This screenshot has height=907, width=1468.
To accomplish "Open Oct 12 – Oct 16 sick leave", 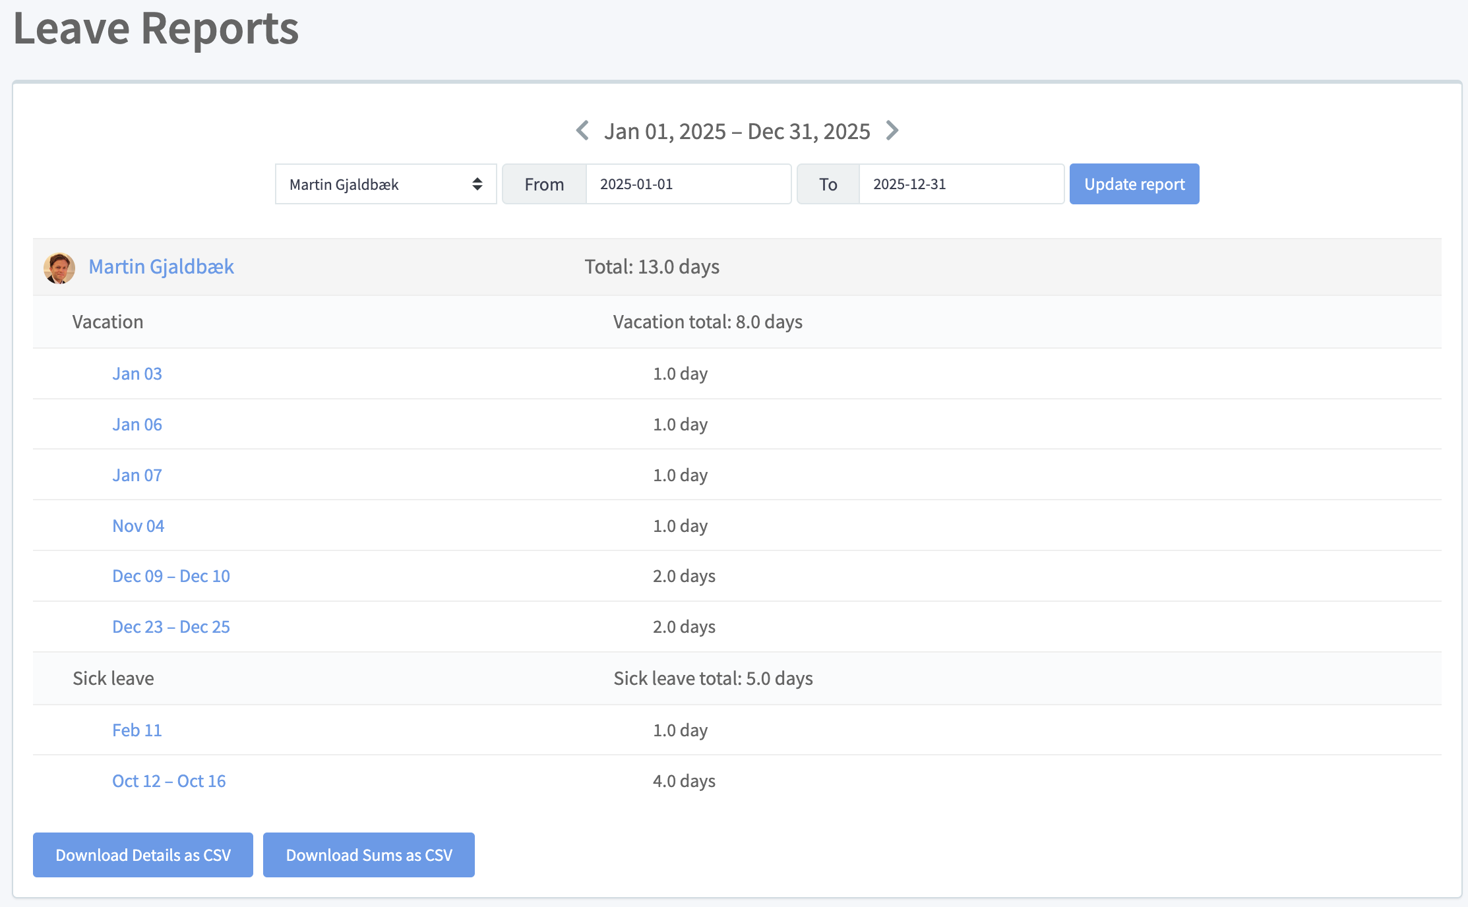I will (x=169, y=781).
